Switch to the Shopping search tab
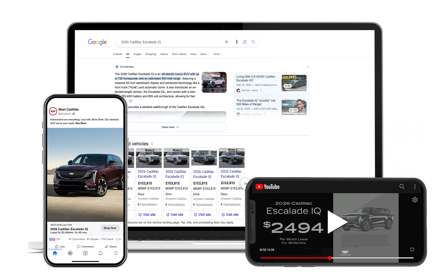 151,54
